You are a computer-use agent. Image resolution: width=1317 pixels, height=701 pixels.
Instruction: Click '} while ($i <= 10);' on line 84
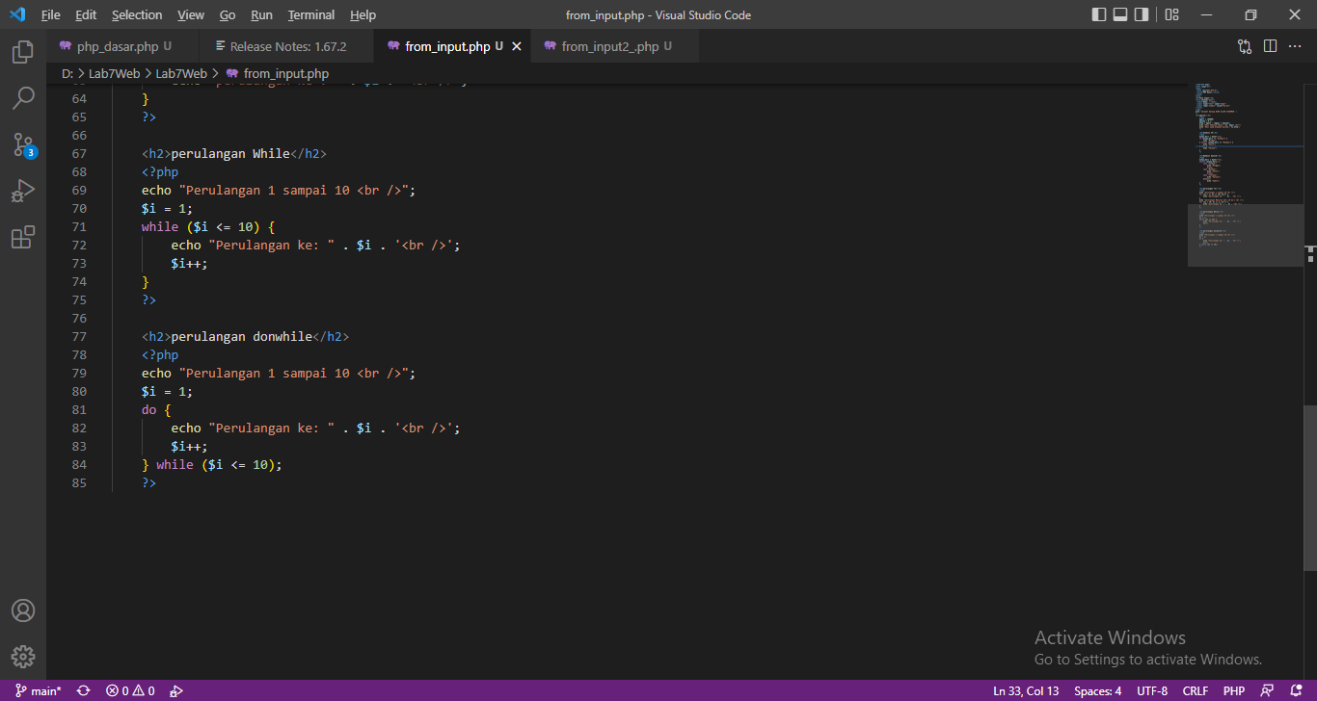[x=212, y=465]
